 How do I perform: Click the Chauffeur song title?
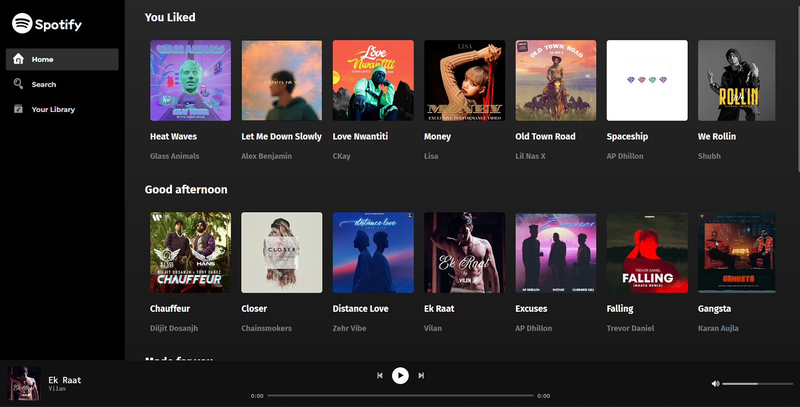[170, 308]
